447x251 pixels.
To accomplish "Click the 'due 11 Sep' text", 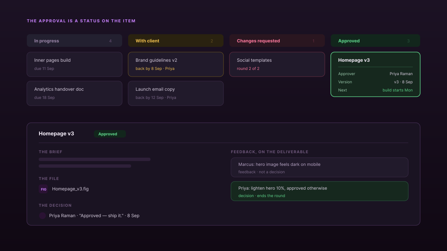I will [x=44, y=68].
